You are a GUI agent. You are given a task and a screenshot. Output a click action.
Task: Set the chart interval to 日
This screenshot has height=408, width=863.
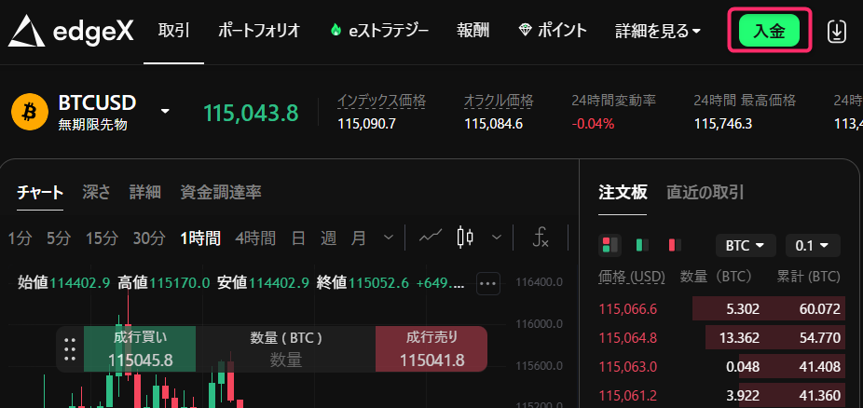[298, 238]
